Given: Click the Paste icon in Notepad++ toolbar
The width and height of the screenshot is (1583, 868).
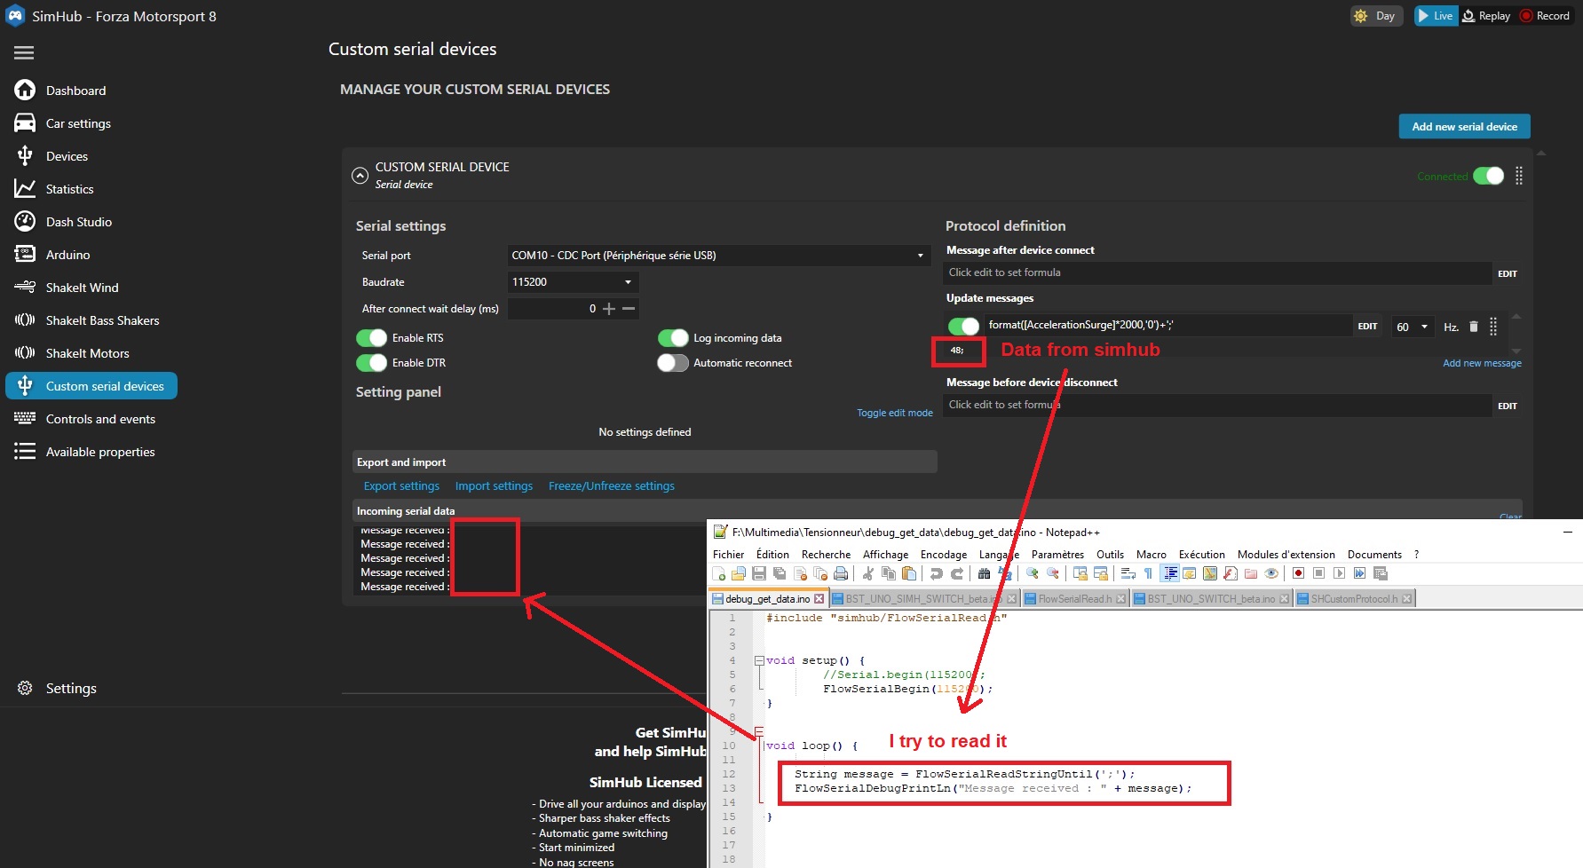Looking at the screenshot, I should 909,573.
